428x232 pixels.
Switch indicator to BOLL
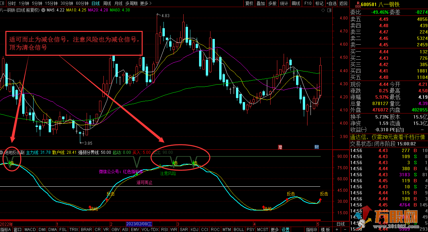tap(239, 230)
